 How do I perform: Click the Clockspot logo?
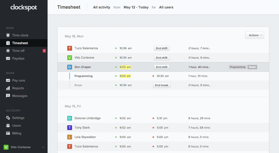[x=24, y=8]
